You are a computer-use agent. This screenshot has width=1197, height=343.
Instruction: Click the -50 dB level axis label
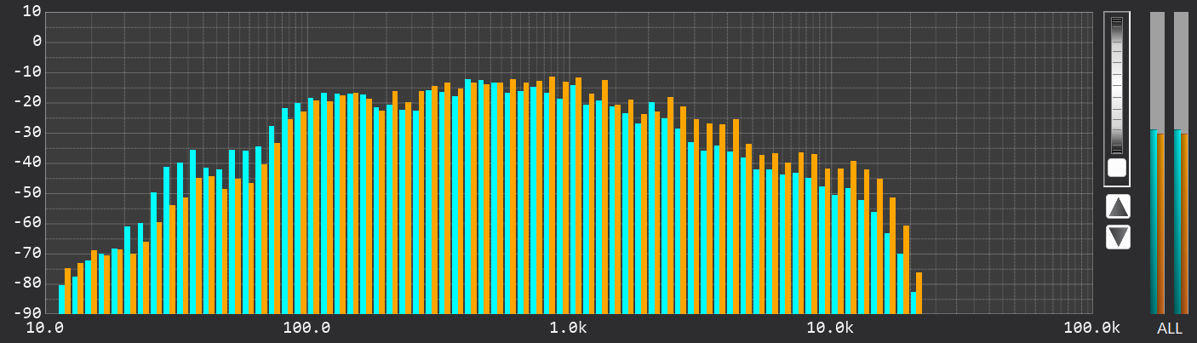point(28,192)
